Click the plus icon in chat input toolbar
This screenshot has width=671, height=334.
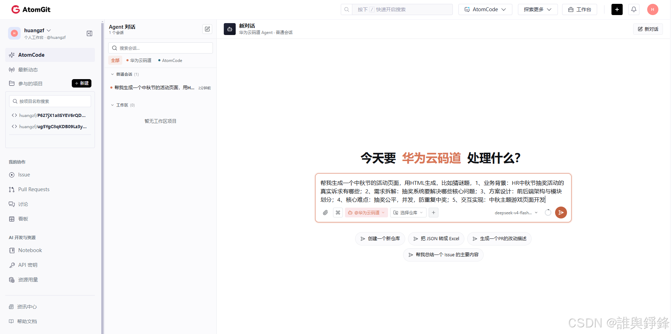coord(434,213)
